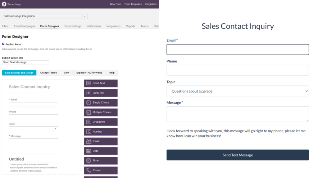The height and width of the screenshot is (178, 318).
Task: Switch to the Form Settings tab
Action: pyautogui.click(x=73, y=26)
